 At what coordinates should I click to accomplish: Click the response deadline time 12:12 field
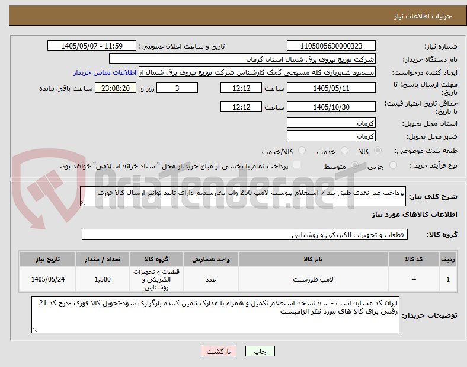[x=241, y=88]
